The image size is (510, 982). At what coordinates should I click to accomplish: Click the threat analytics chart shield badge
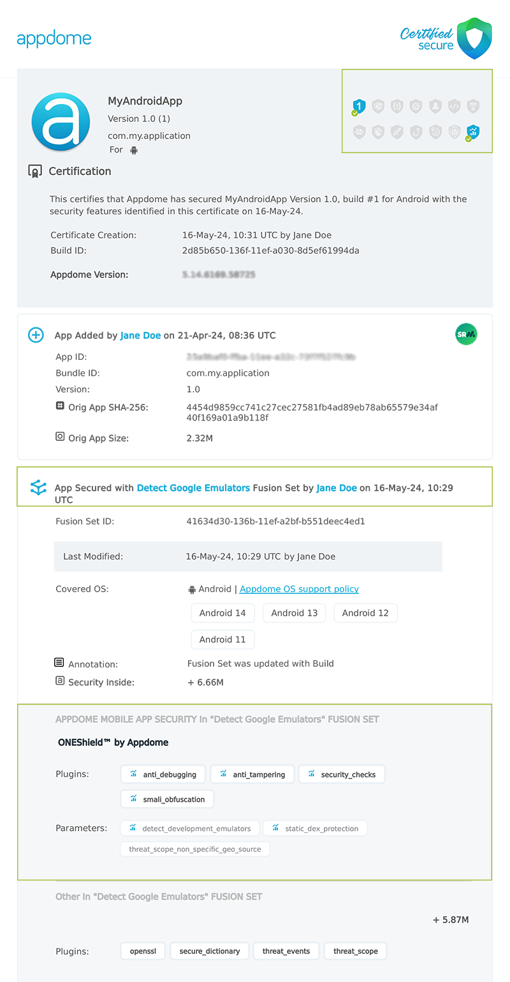473,132
